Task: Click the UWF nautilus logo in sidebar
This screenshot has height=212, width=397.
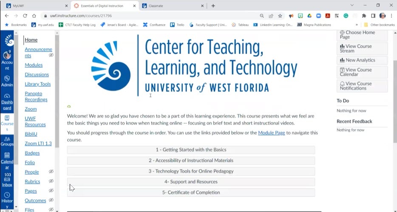Action: [x=9, y=40]
